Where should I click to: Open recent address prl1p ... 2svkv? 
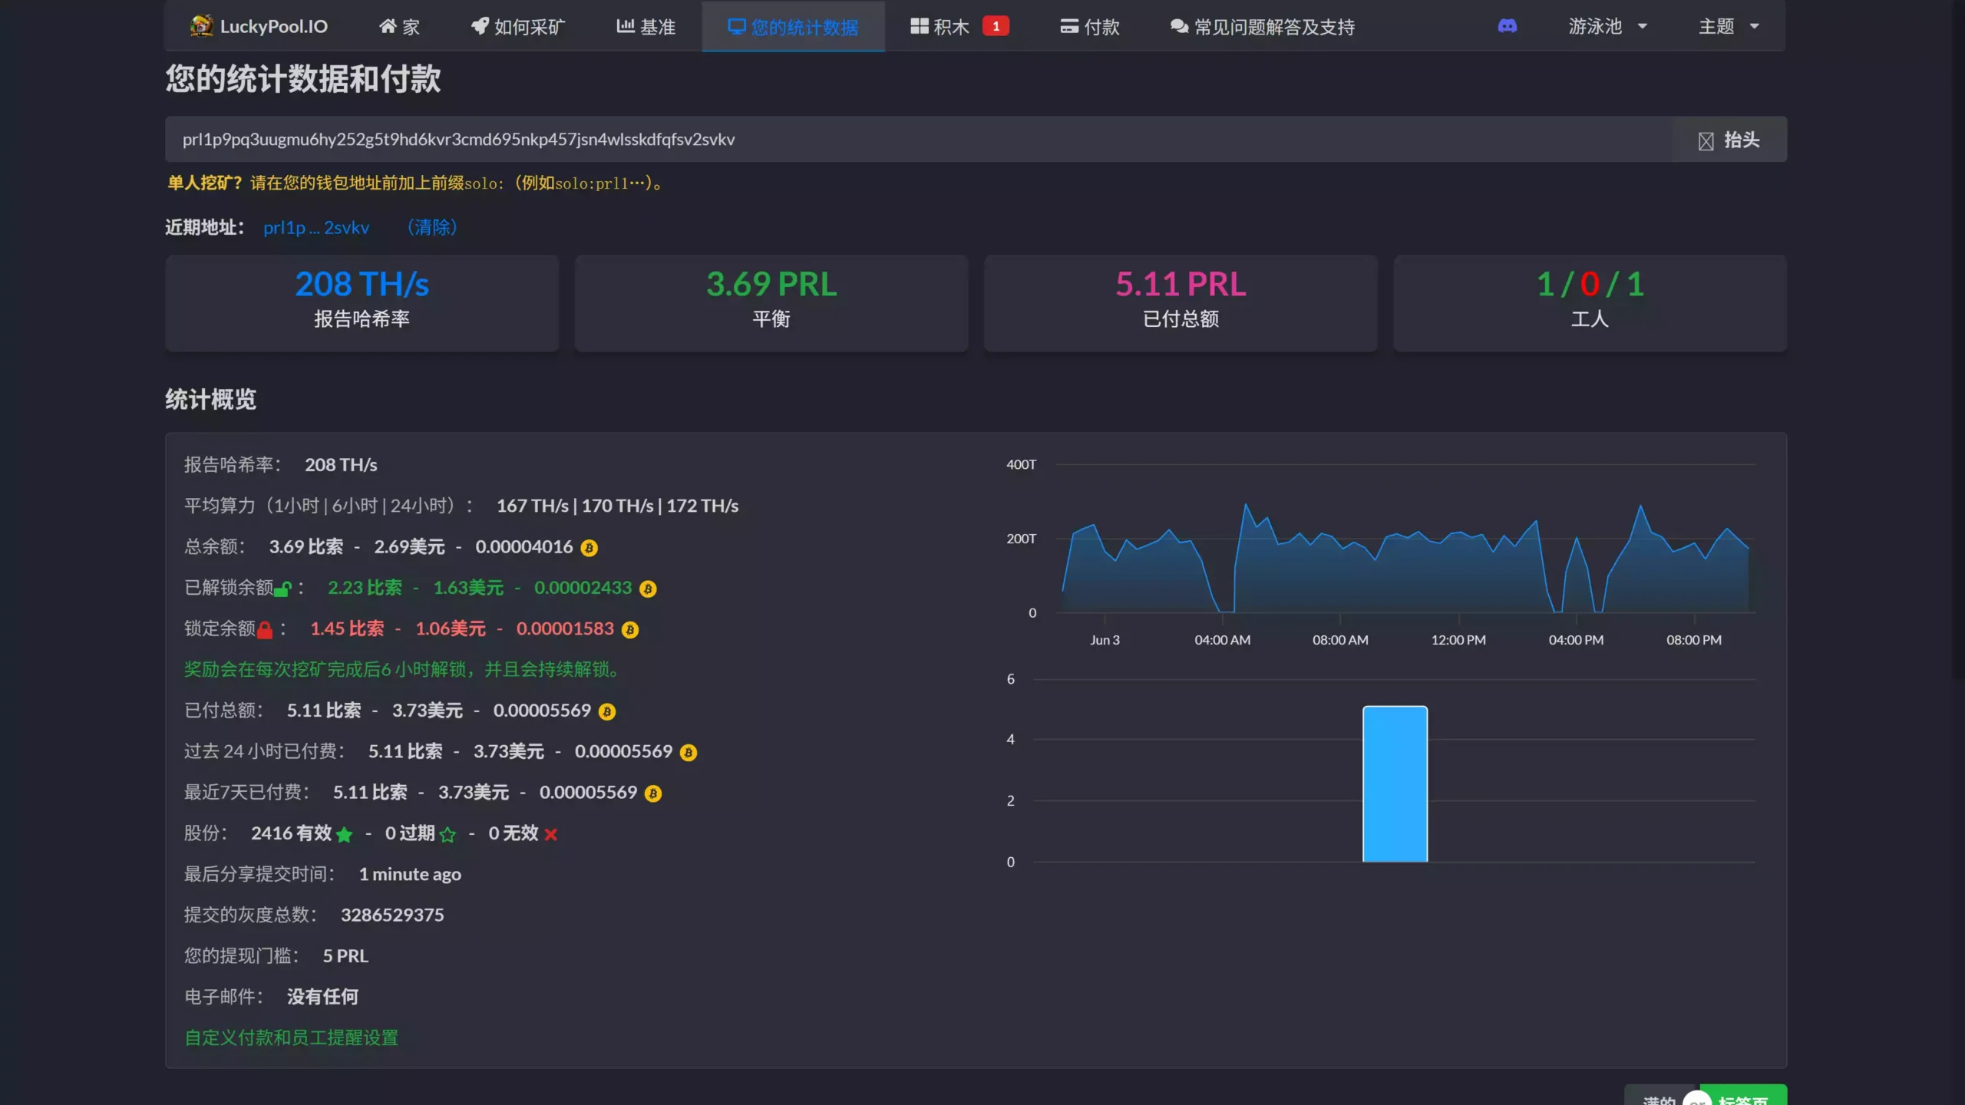point(316,227)
